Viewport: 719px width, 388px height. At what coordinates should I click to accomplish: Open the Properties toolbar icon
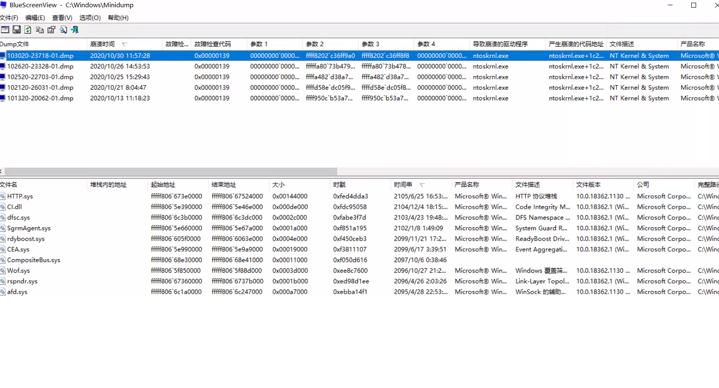(x=51, y=29)
